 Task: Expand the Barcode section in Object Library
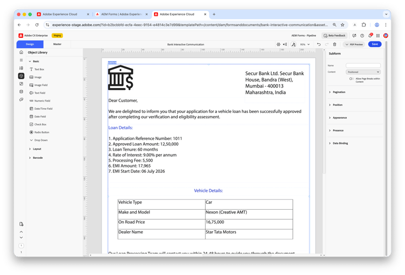click(x=36, y=158)
